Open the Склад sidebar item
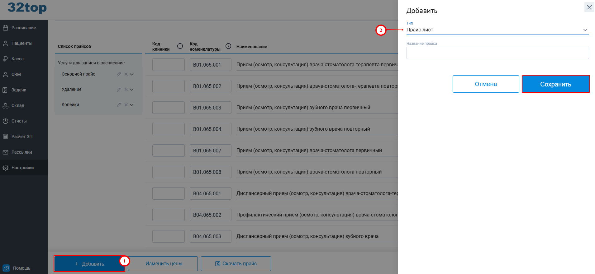 tap(18, 105)
